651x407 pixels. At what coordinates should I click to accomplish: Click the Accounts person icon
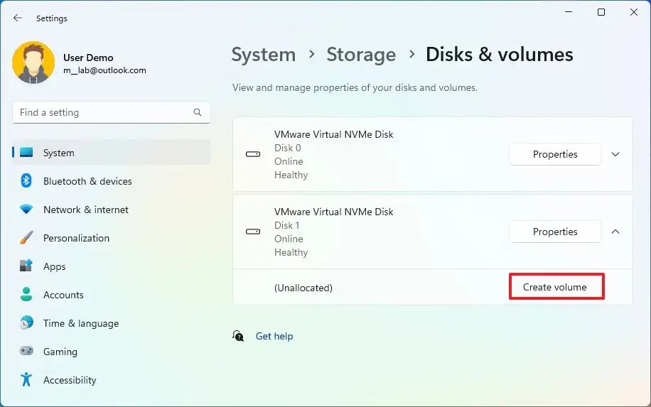click(x=26, y=295)
